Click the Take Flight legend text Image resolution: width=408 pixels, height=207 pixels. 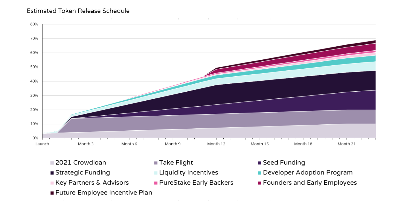176,163
